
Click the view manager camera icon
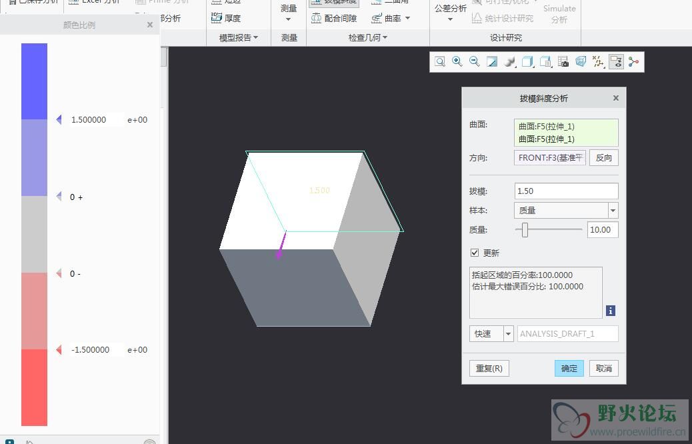tap(563, 62)
